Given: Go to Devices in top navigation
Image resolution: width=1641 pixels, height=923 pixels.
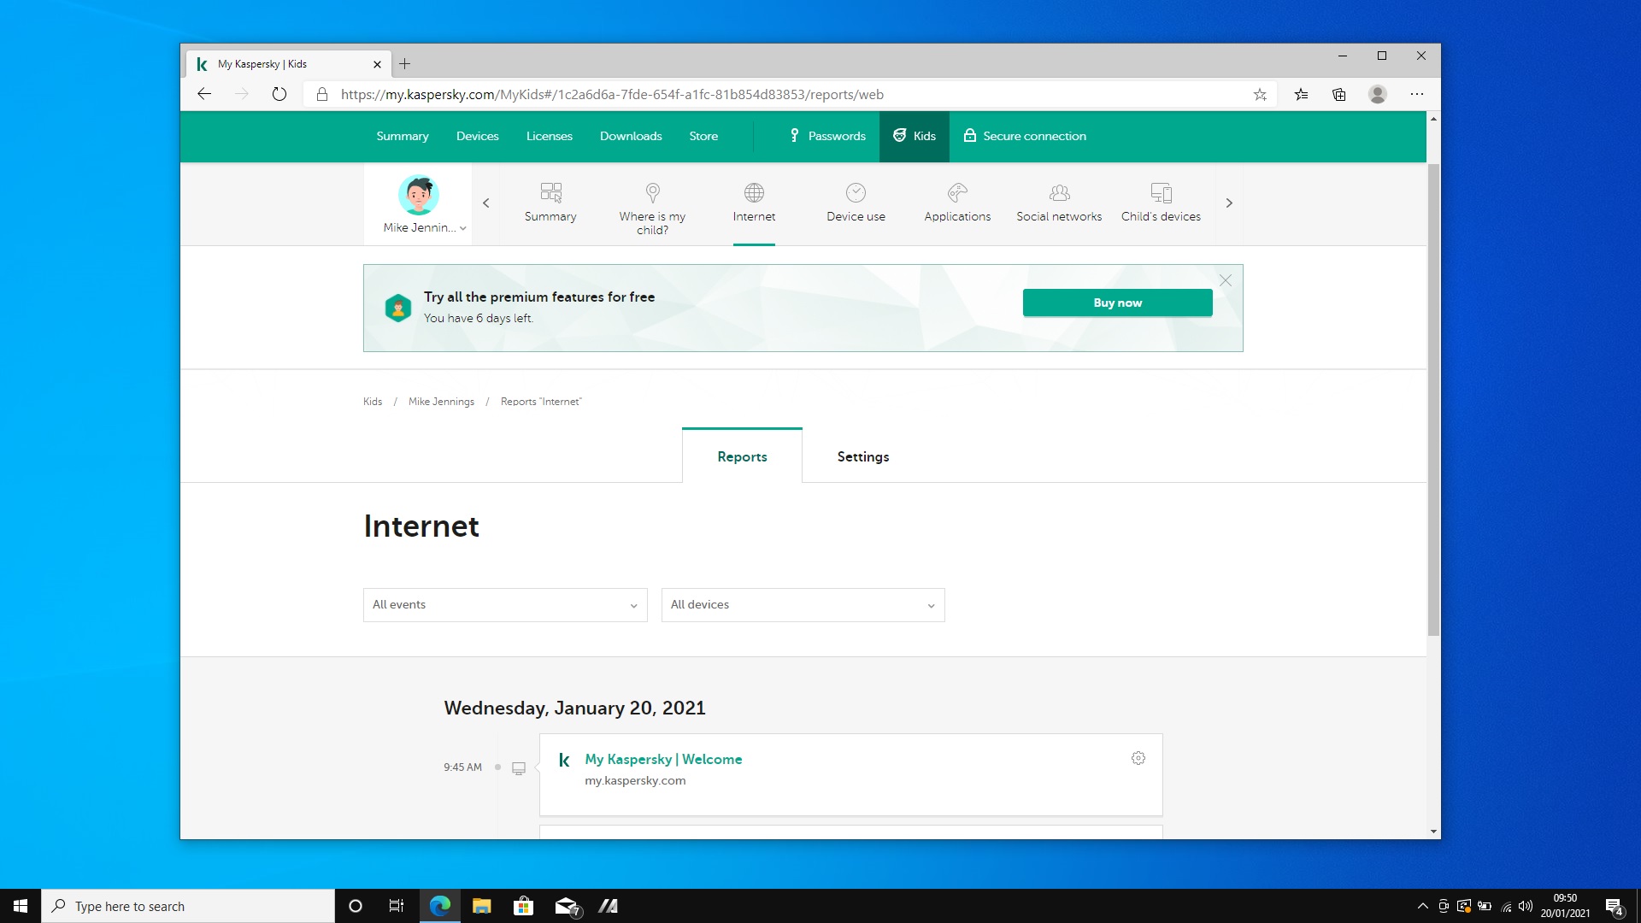Looking at the screenshot, I should pos(477,136).
